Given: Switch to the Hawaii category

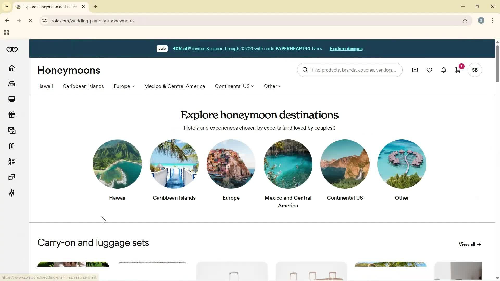Looking at the screenshot, I should click(45, 86).
